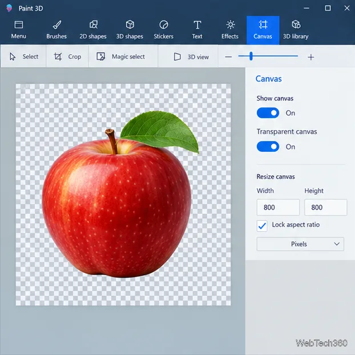Click the Width input field
Screen dimensions: 355x355
coord(278,207)
